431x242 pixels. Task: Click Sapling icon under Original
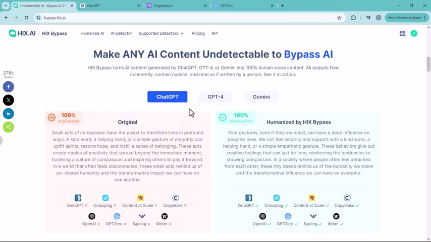pyautogui.click(x=142, y=216)
